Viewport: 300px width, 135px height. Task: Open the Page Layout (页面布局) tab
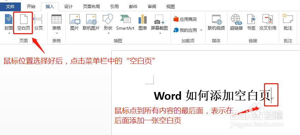point(91,7)
